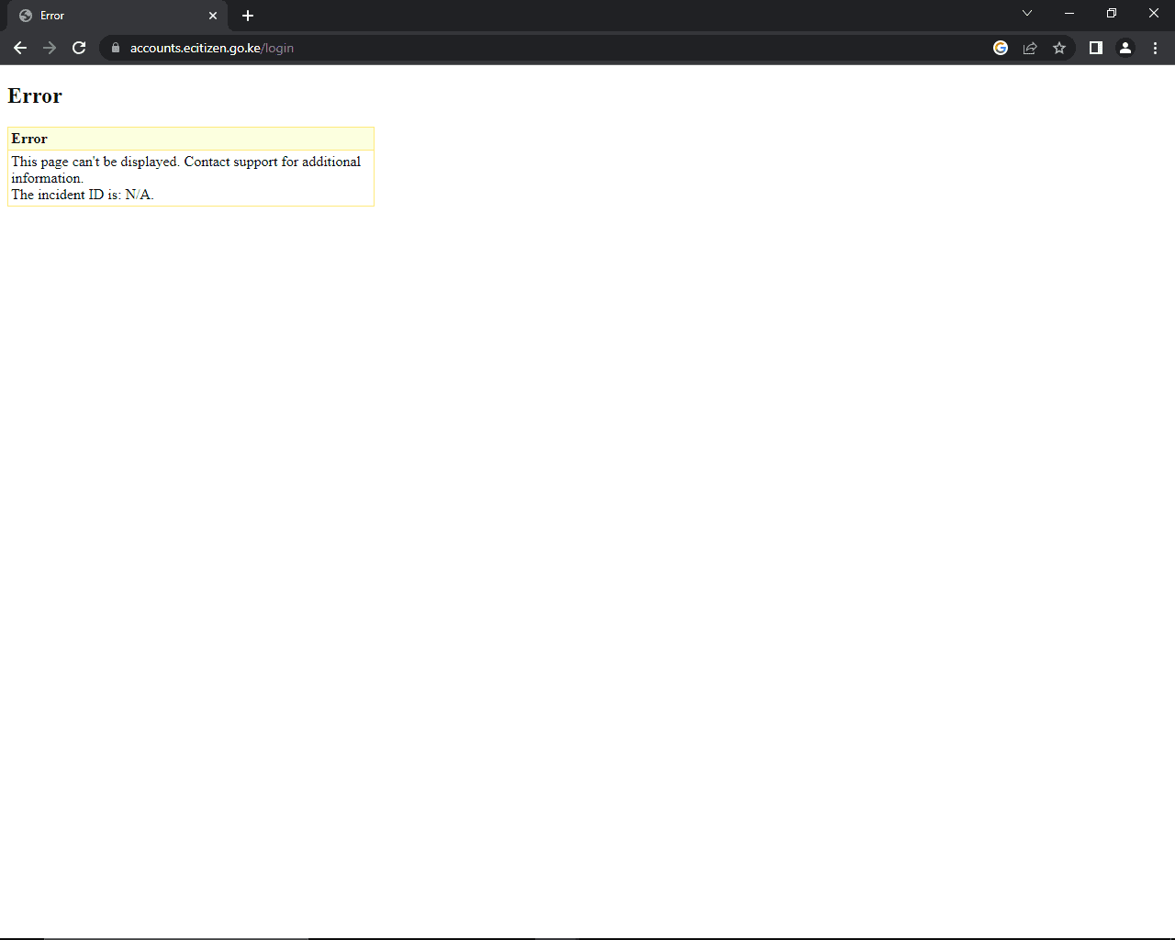Screen dimensions: 1175x940
Task: Open the browser side panel
Action: click(1096, 48)
